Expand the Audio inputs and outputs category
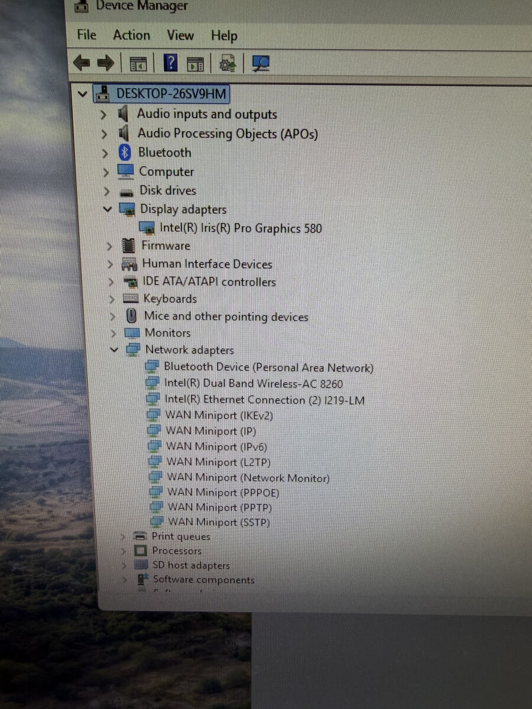Viewport: 532px width, 709px height. click(104, 115)
